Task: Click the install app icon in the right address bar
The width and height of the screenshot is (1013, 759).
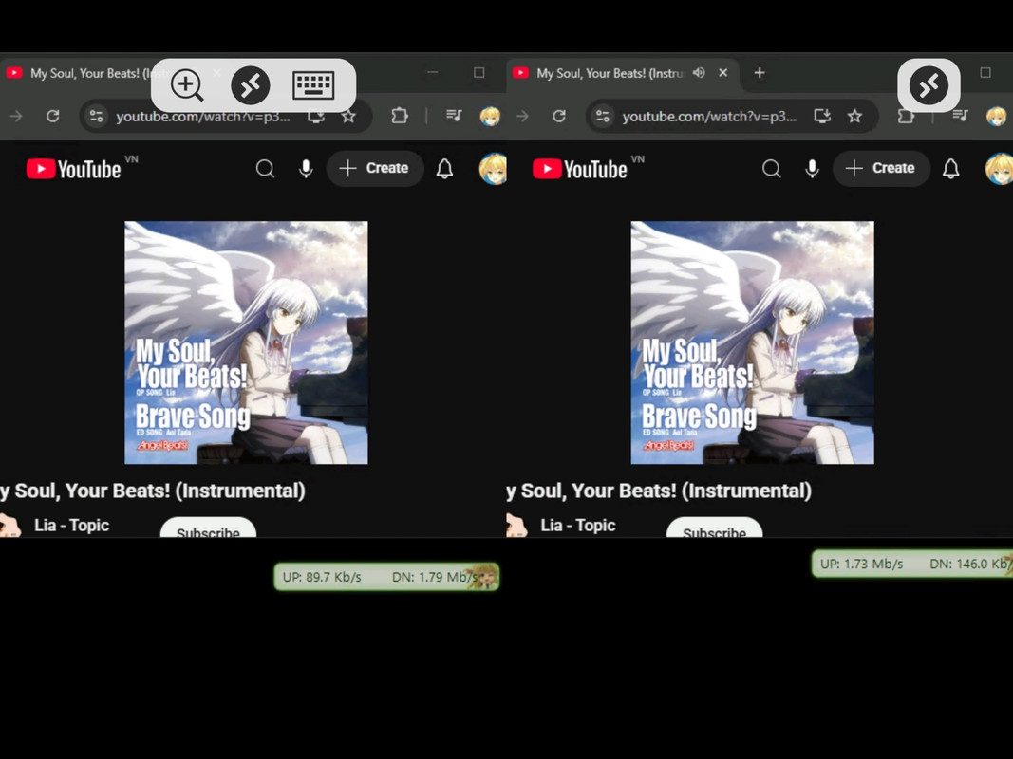Action: click(822, 116)
